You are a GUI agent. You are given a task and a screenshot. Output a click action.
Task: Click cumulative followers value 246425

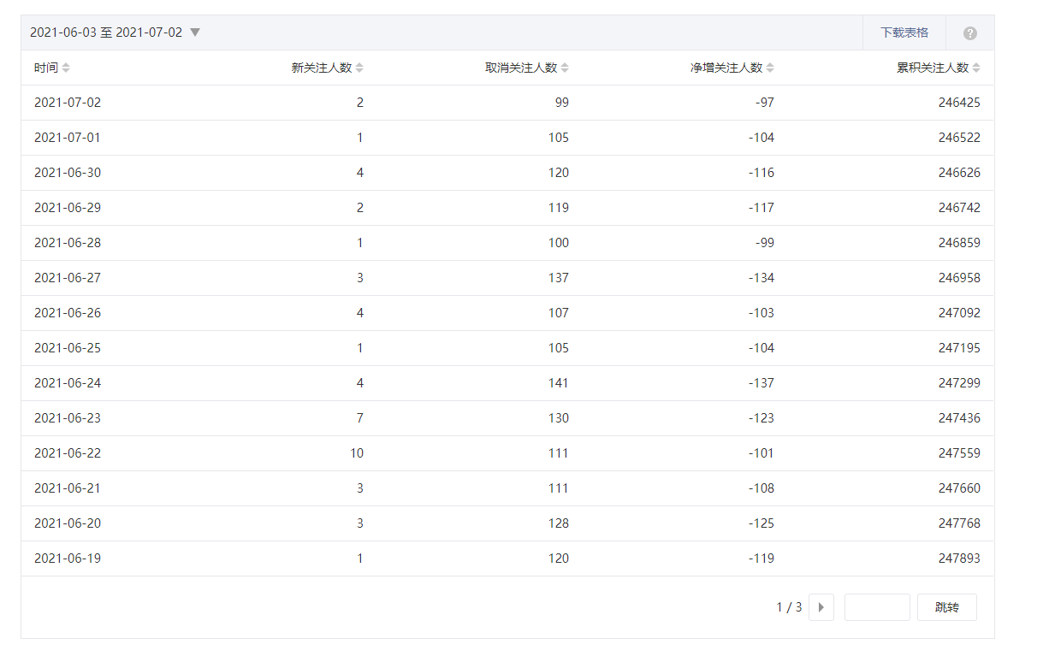click(959, 103)
